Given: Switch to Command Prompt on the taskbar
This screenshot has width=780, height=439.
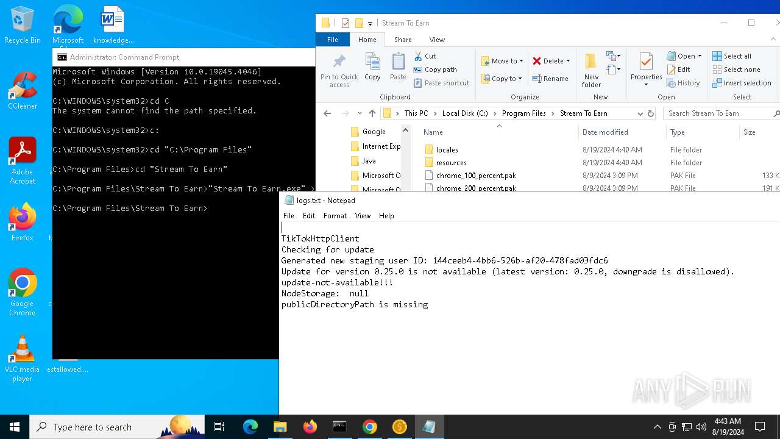Looking at the screenshot, I should [x=339, y=427].
